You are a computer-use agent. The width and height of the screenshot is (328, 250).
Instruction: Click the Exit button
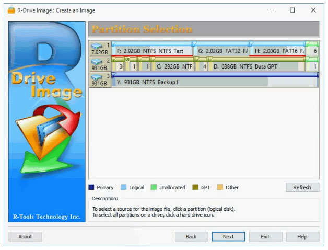pyautogui.click(x=265, y=236)
